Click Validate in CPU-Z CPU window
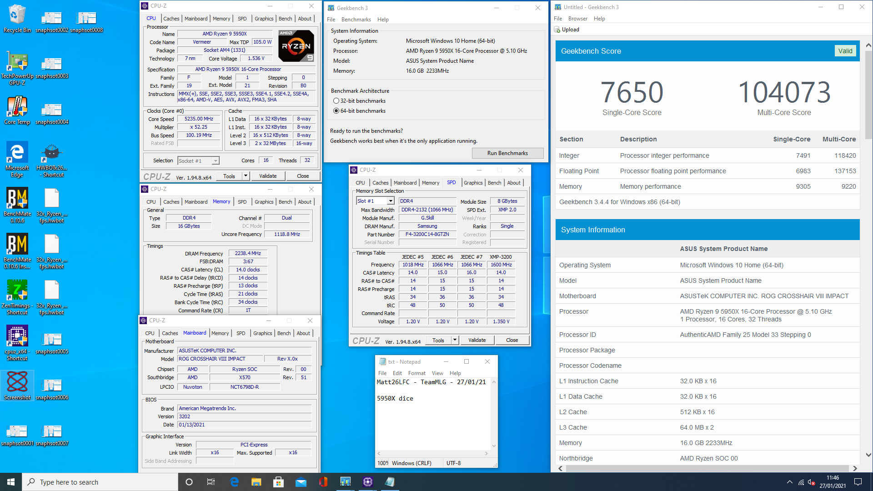This screenshot has width=873, height=491. (268, 176)
